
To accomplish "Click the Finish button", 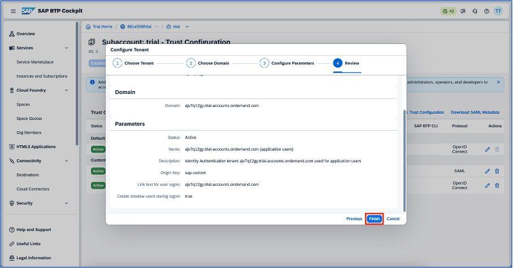I will coord(374,219).
